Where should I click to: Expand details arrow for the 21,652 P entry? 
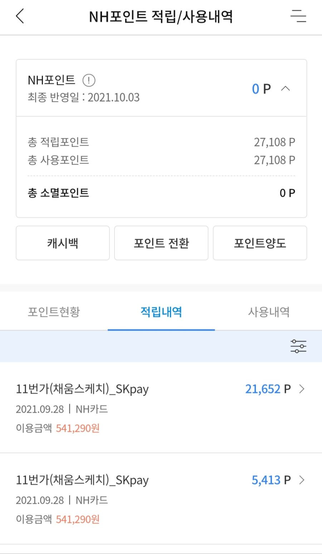tap(302, 389)
